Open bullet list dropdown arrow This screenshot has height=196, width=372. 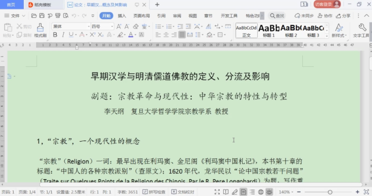click(x=163, y=26)
